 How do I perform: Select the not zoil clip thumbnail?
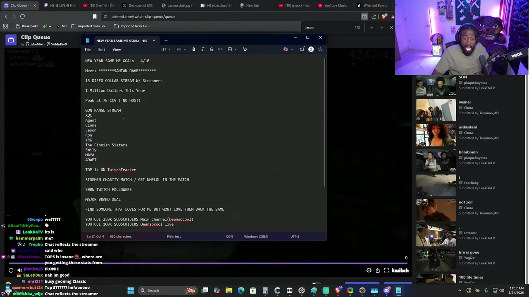pos(436,210)
